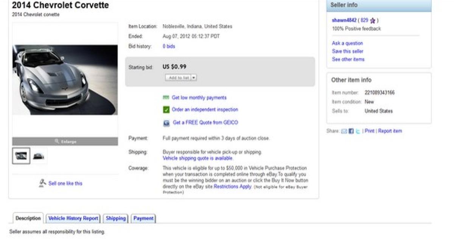Open the Add to list dropdown arrow
The width and height of the screenshot is (454, 242).
194,78
